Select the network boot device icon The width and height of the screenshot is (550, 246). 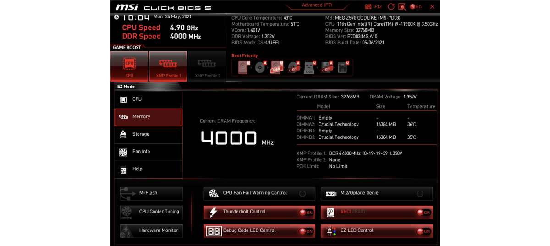pyautogui.click(x=343, y=68)
